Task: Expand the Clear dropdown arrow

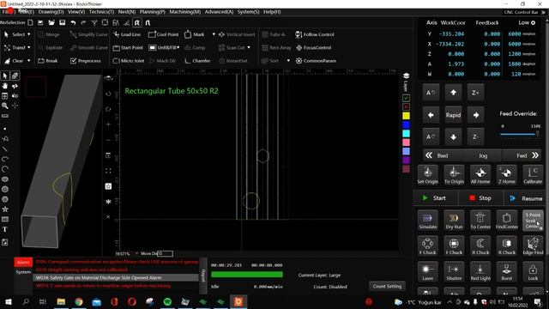Action: click(x=28, y=61)
